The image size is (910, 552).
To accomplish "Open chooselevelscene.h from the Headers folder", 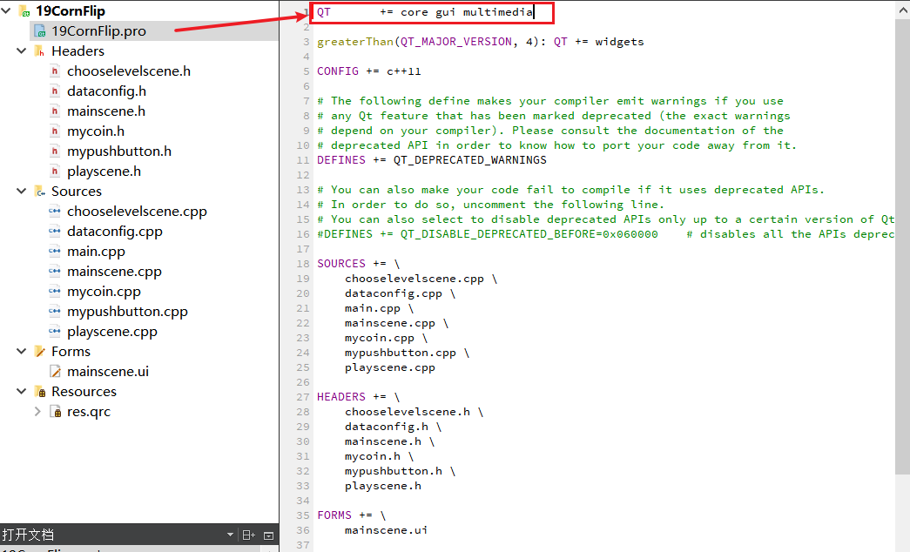I will 129,71.
